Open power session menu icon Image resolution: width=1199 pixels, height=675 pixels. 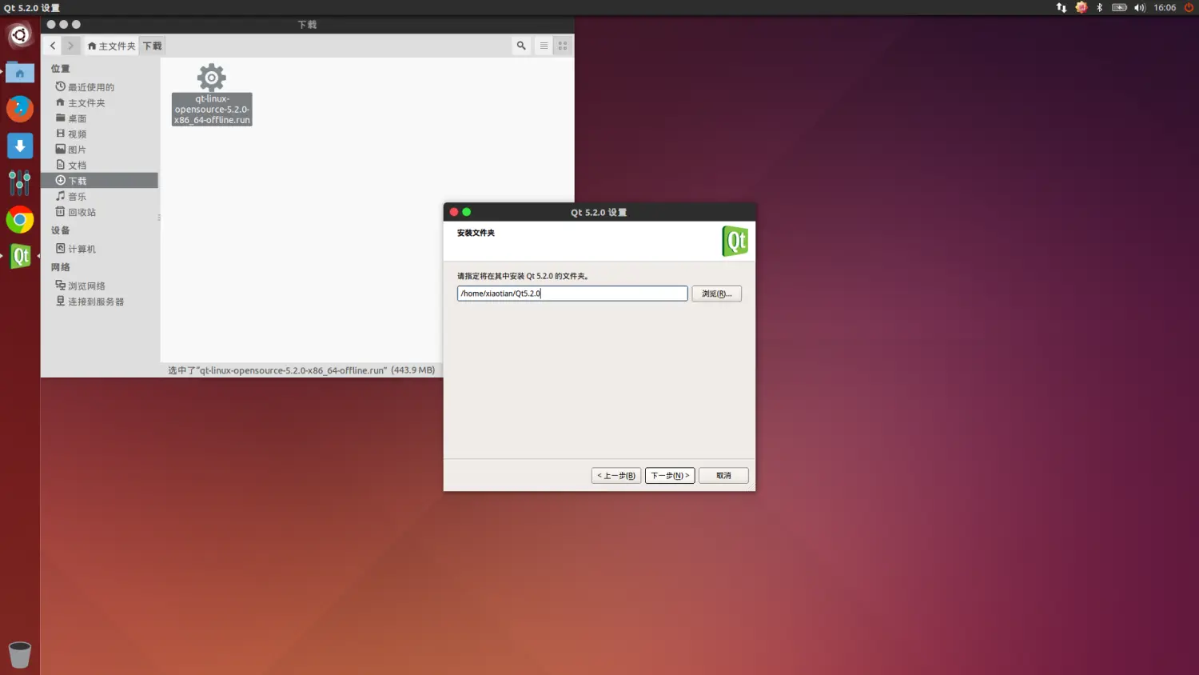click(x=1189, y=7)
